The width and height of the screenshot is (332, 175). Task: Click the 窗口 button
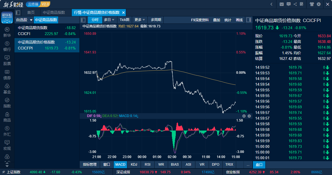coord(107,165)
